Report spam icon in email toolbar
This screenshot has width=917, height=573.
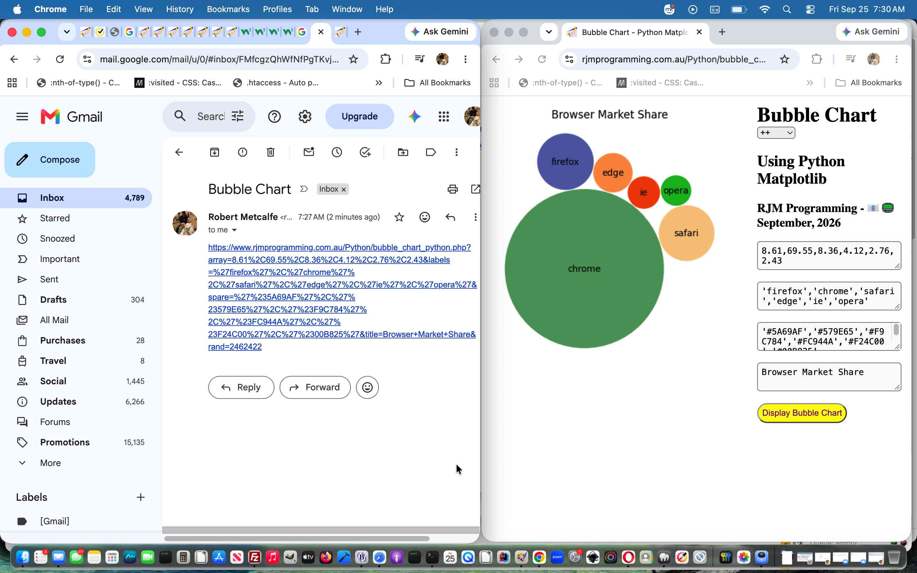[243, 152]
